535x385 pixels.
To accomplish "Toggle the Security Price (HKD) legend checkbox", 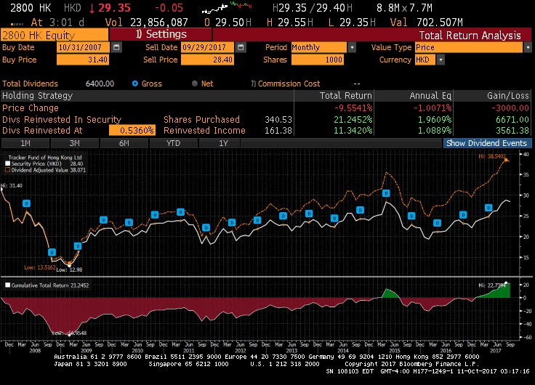I will [x=7, y=163].
